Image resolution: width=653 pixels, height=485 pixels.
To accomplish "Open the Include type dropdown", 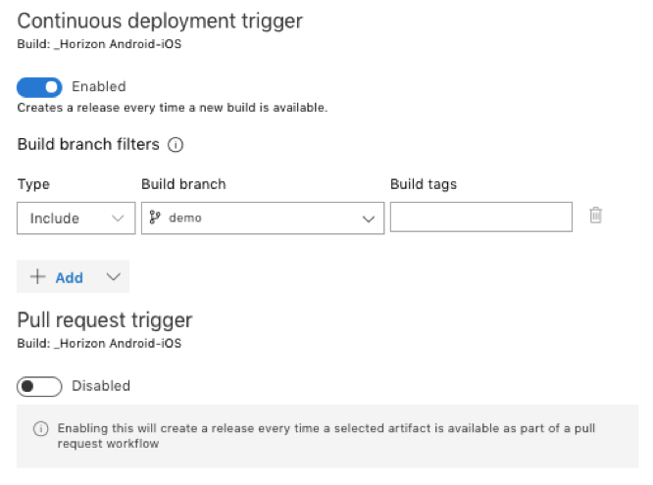I will tap(76, 218).
